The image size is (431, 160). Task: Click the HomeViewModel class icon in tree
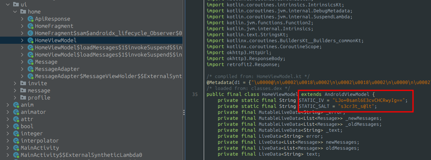[x=30, y=41]
